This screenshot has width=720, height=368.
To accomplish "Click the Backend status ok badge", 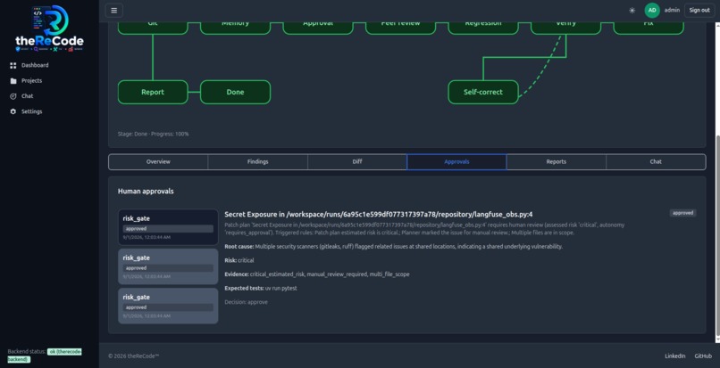I will coord(45,356).
